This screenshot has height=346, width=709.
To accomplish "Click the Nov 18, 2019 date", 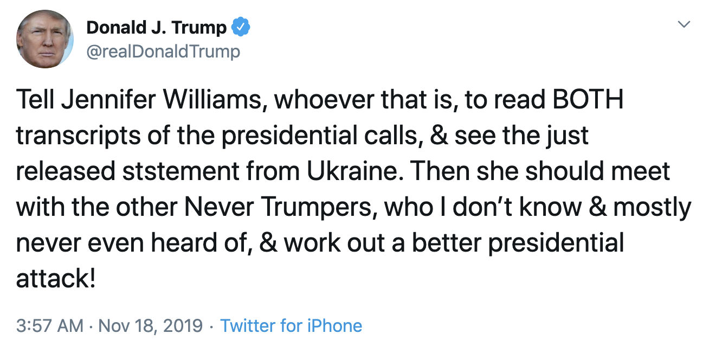I will (x=151, y=326).
